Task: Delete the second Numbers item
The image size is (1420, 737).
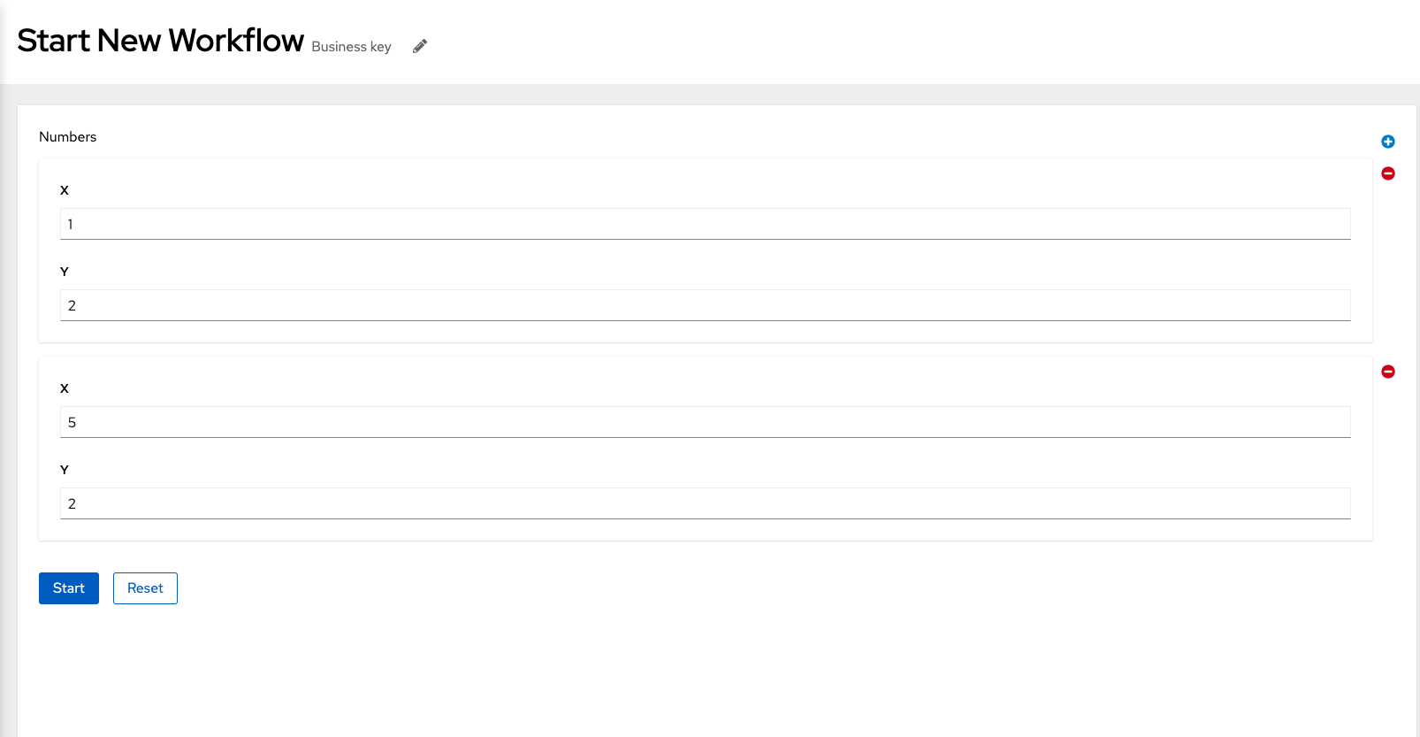Action: [1388, 372]
